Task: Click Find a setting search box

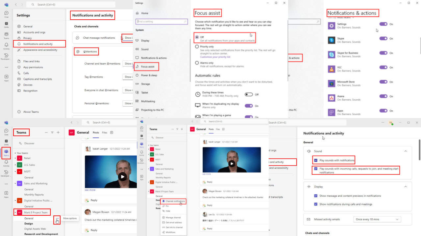Action: [x=161, y=21]
